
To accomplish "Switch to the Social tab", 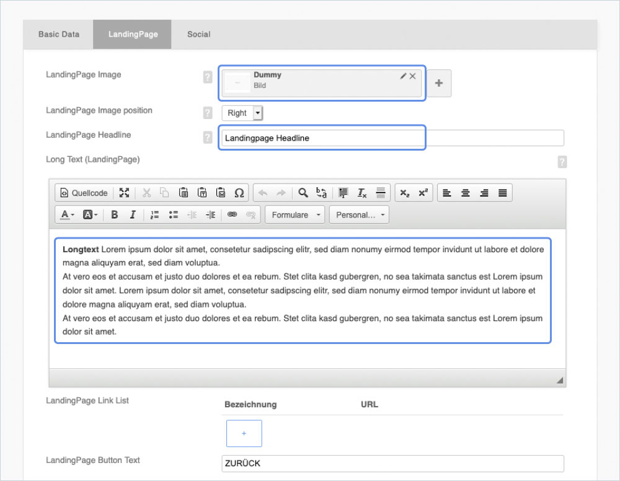I will tap(198, 34).
